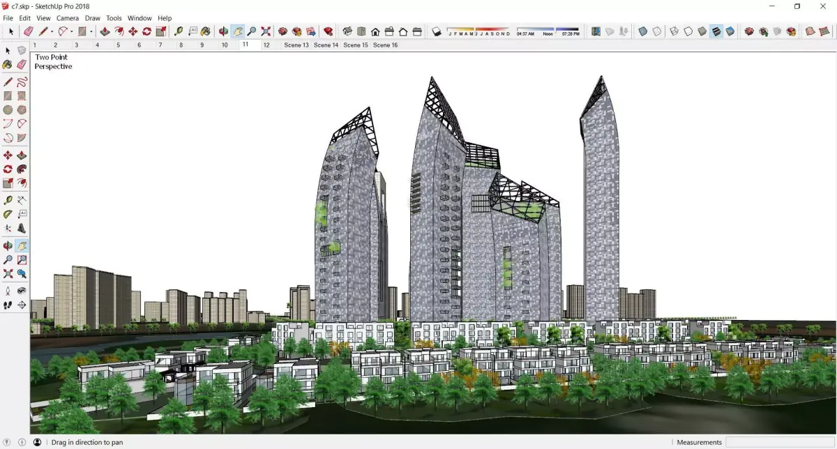Enable Monochrome face style
Image resolution: width=837 pixels, height=449 pixels.
[730, 31]
